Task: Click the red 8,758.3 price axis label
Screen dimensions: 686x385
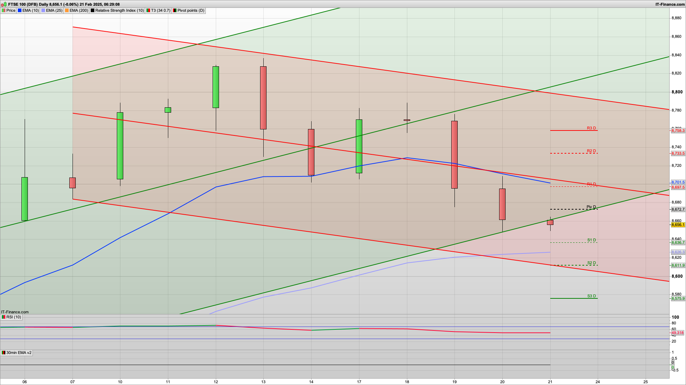Action: (x=678, y=130)
